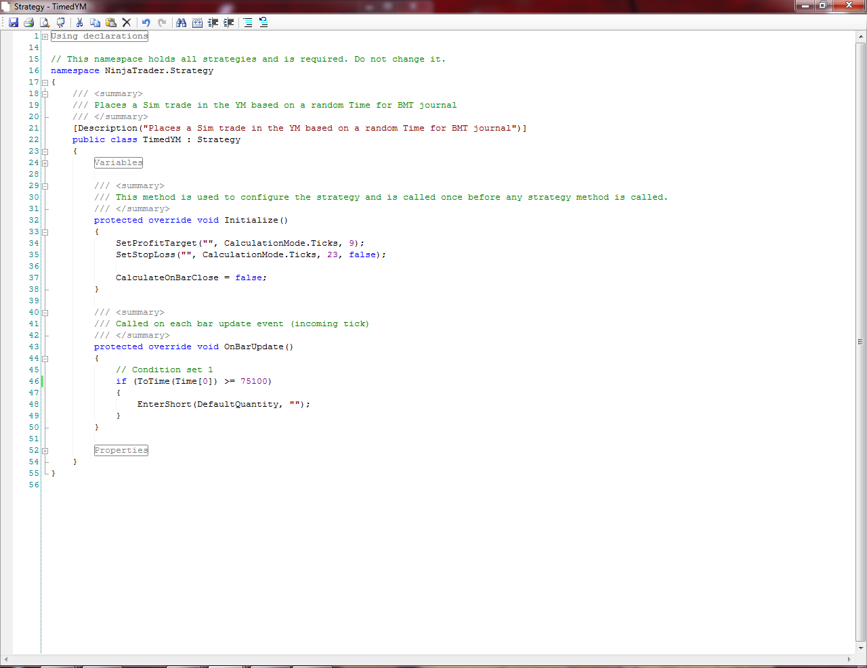Click the icon right of the binoculars
Viewport: 867px width, 668px height.
coord(197,22)
